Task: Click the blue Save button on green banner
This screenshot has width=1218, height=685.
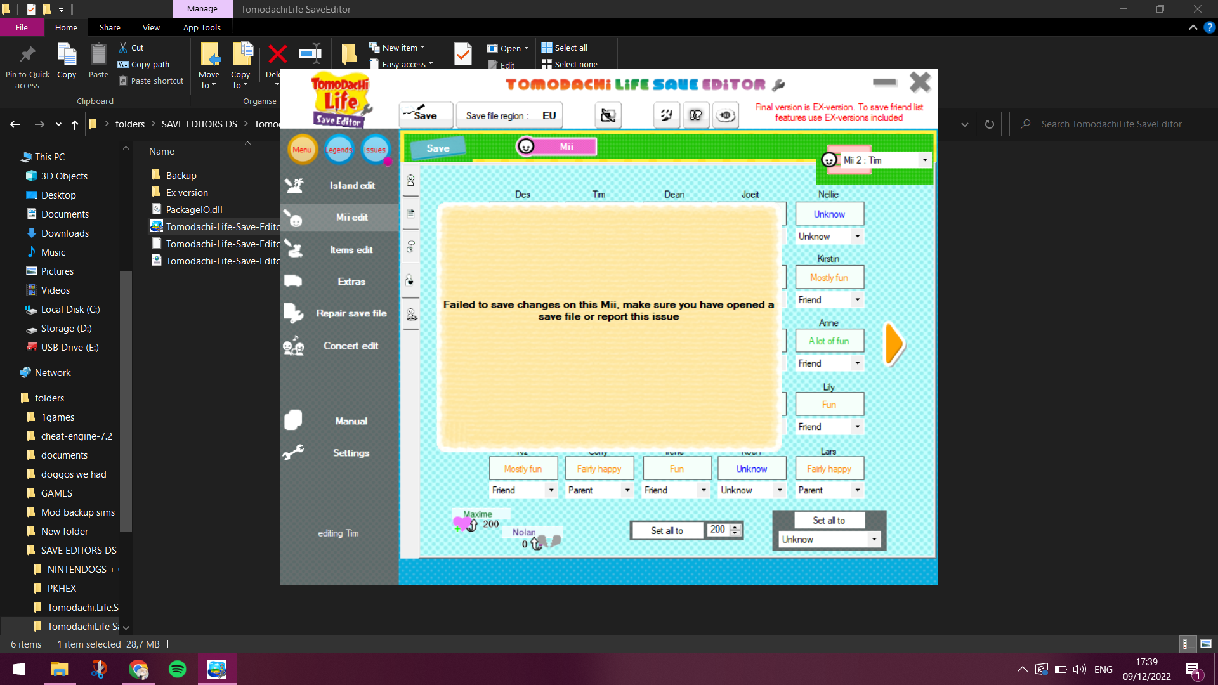Action: [x=438, y=148]
